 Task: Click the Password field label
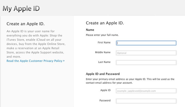pyautogui.click(x=105, y=100)
